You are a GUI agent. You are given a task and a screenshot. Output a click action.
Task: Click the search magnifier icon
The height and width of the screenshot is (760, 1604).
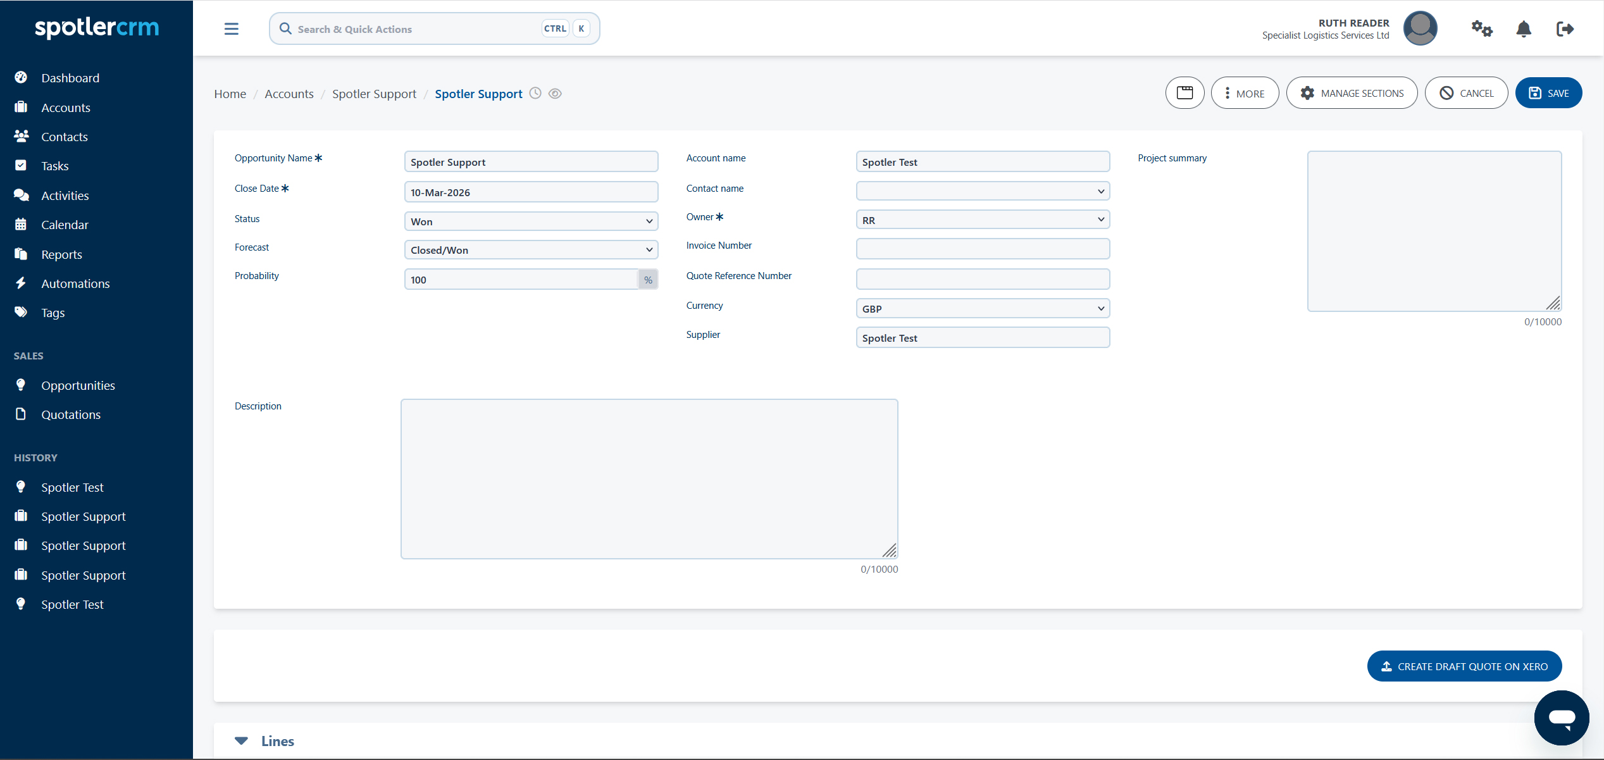[x=285, y=29]
